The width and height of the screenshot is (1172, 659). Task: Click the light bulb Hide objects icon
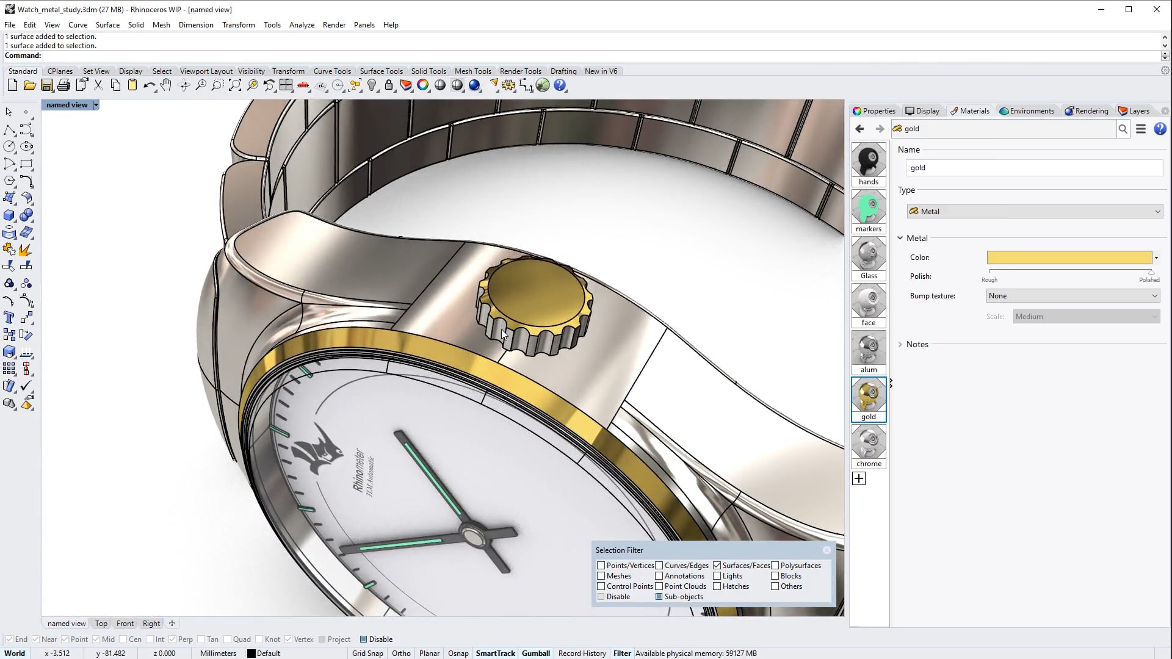click(x=372, y=85)
